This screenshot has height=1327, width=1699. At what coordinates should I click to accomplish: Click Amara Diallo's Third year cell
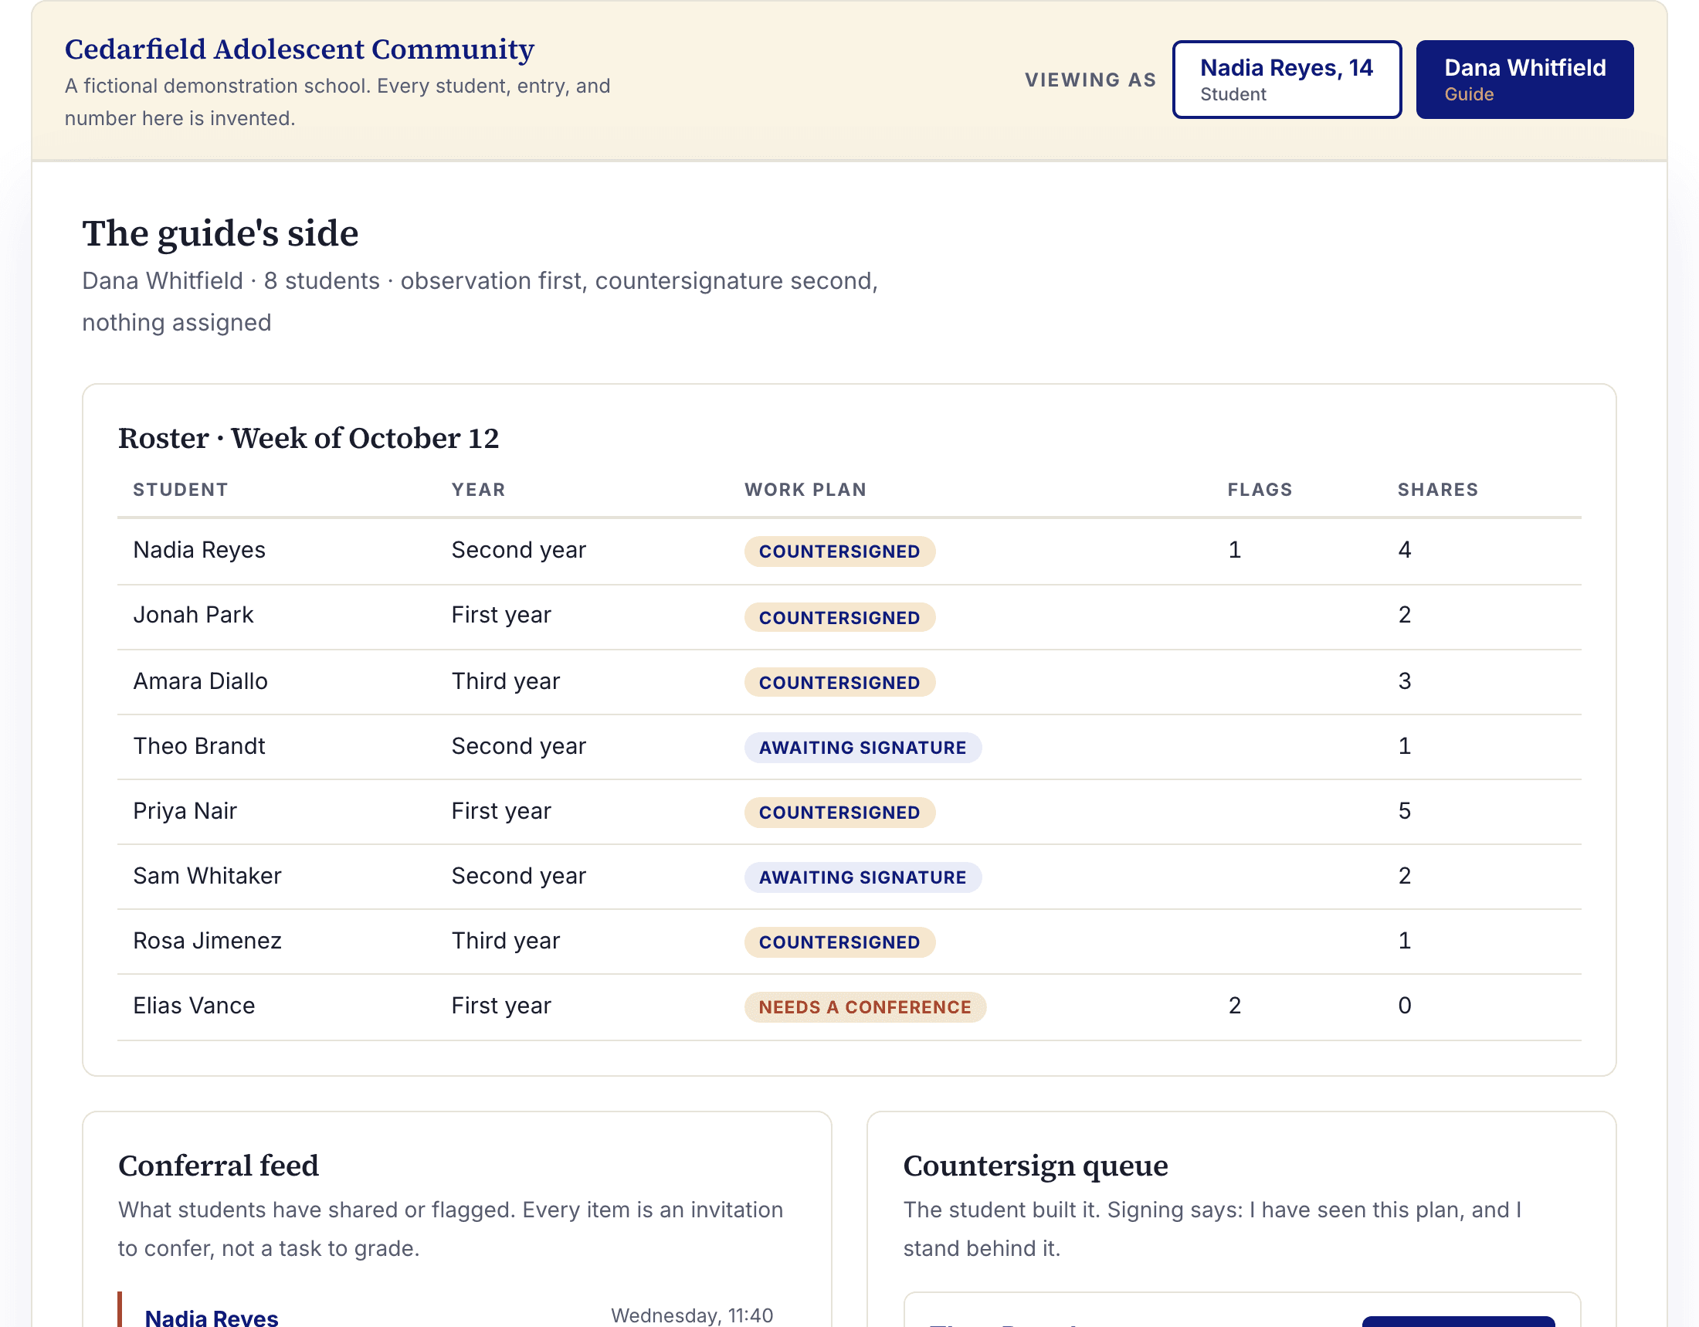tap(506, 681)
